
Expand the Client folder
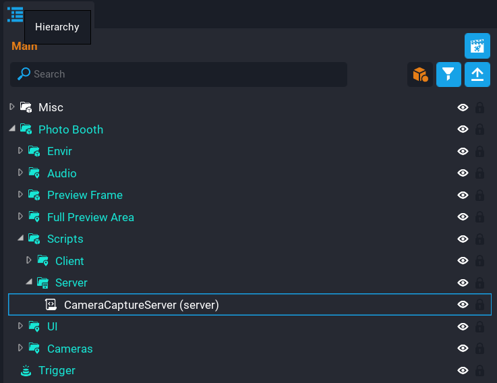29,260
